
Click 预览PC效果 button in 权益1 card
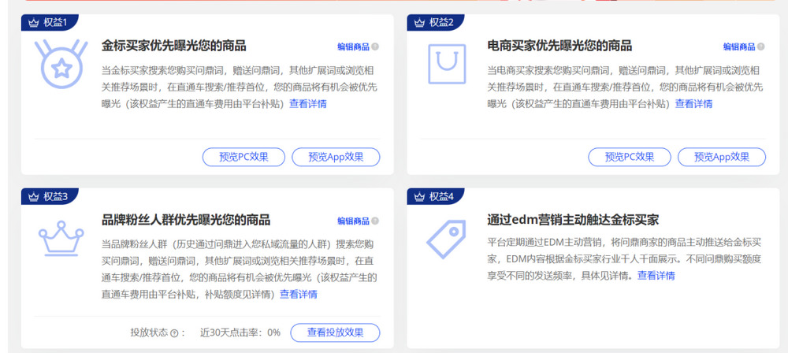[243, 157]
